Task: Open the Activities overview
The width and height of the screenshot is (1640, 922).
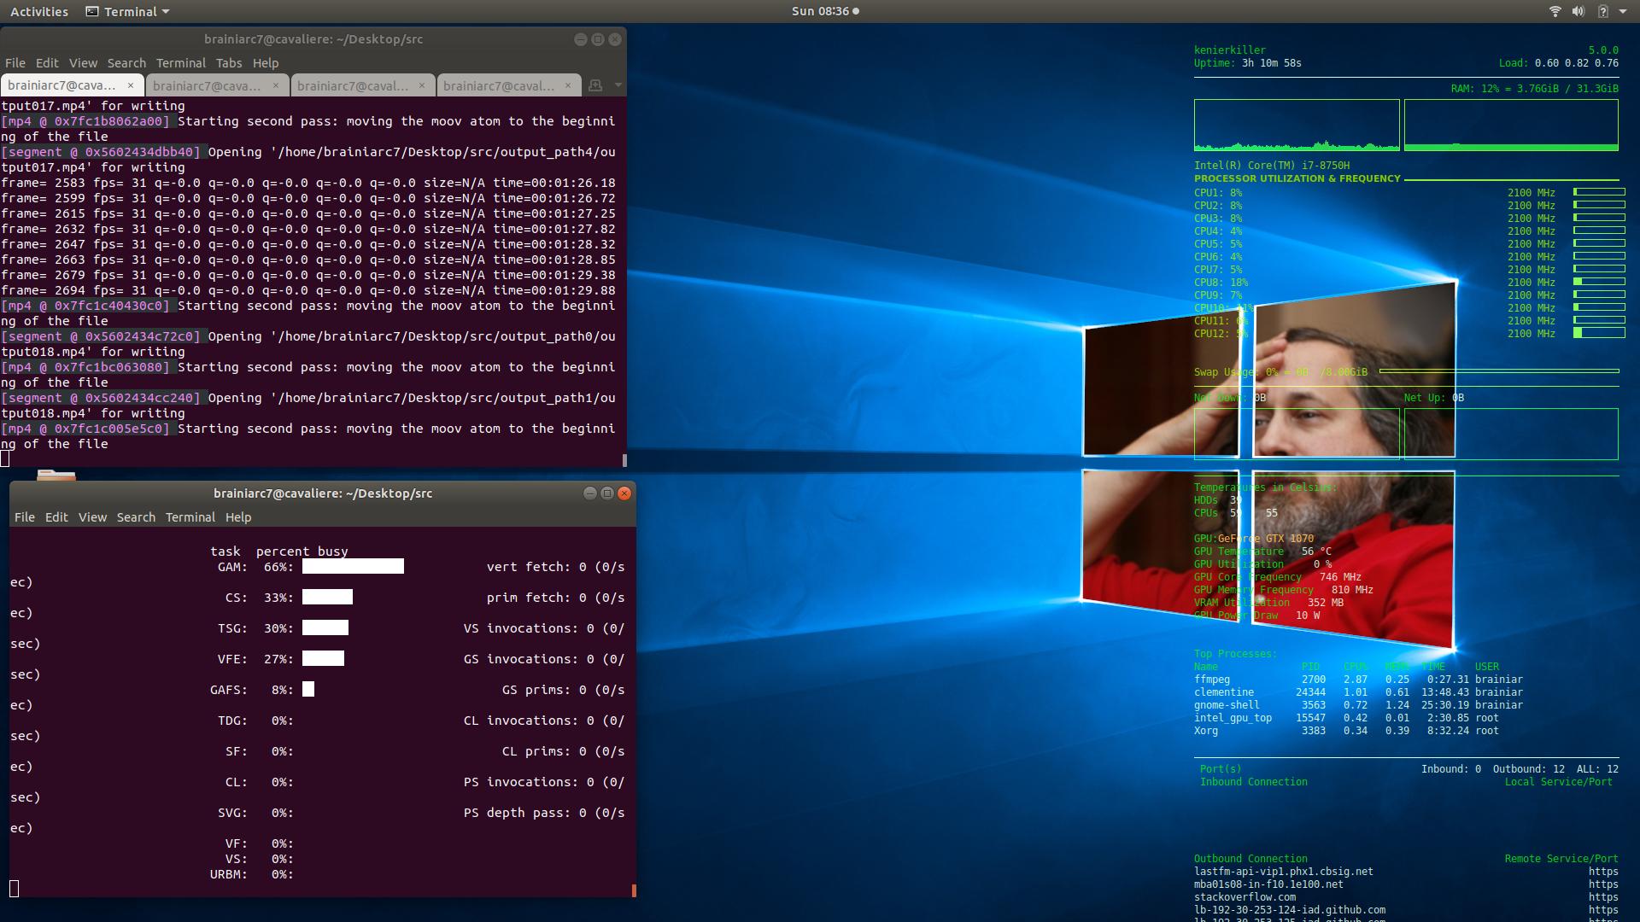Action: [39, 11]
